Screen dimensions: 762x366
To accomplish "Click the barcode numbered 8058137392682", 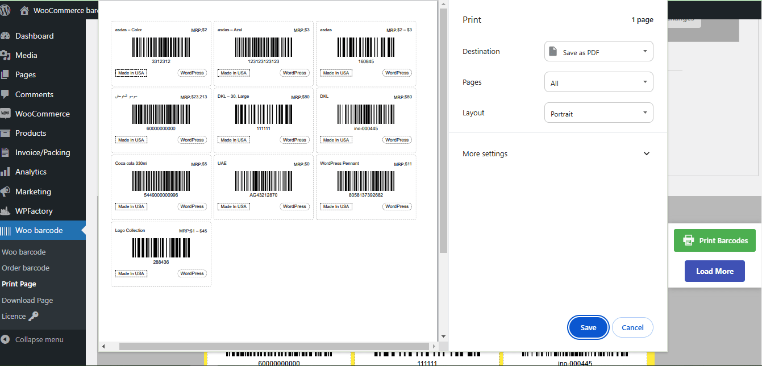I will pyautogui.click(x=366, y=182).
